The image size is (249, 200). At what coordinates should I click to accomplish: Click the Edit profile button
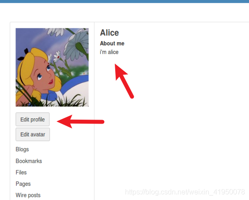click(33, 119)
